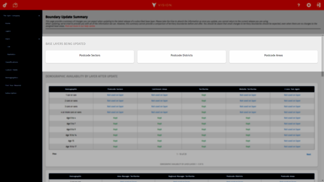Click the vertical scrollbar thumb on the right
The image size is (324, 182).
pyautogui.click(x=322, y=74)
